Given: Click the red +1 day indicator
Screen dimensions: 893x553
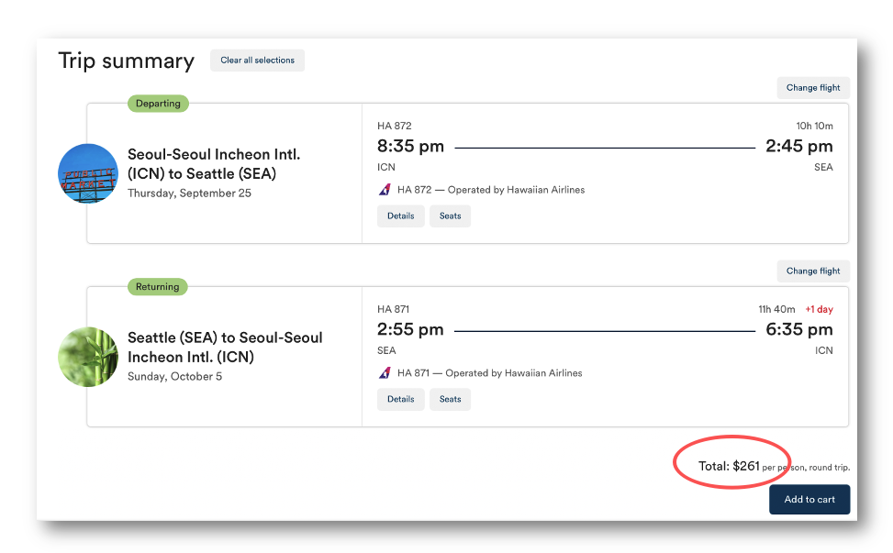Looking at the screenshot, I should click(x=819, y=310).
